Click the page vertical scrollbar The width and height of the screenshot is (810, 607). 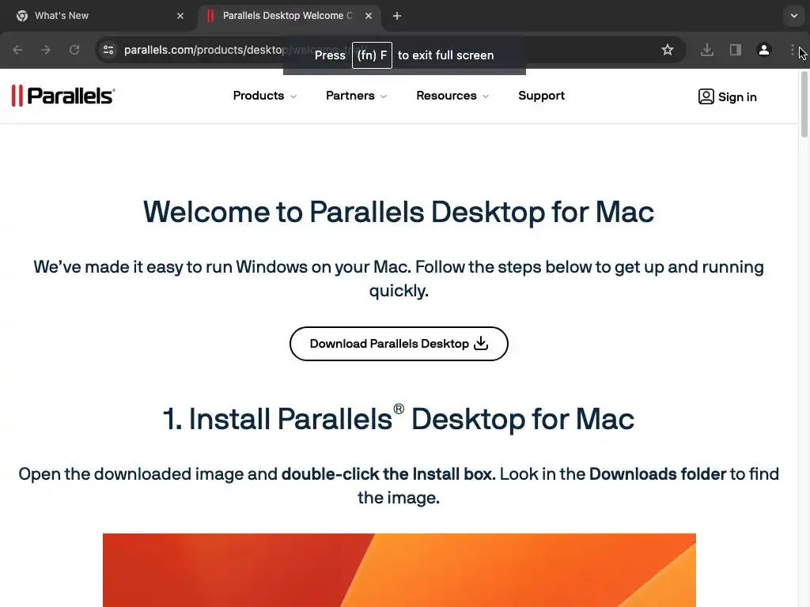coord(804,105)
